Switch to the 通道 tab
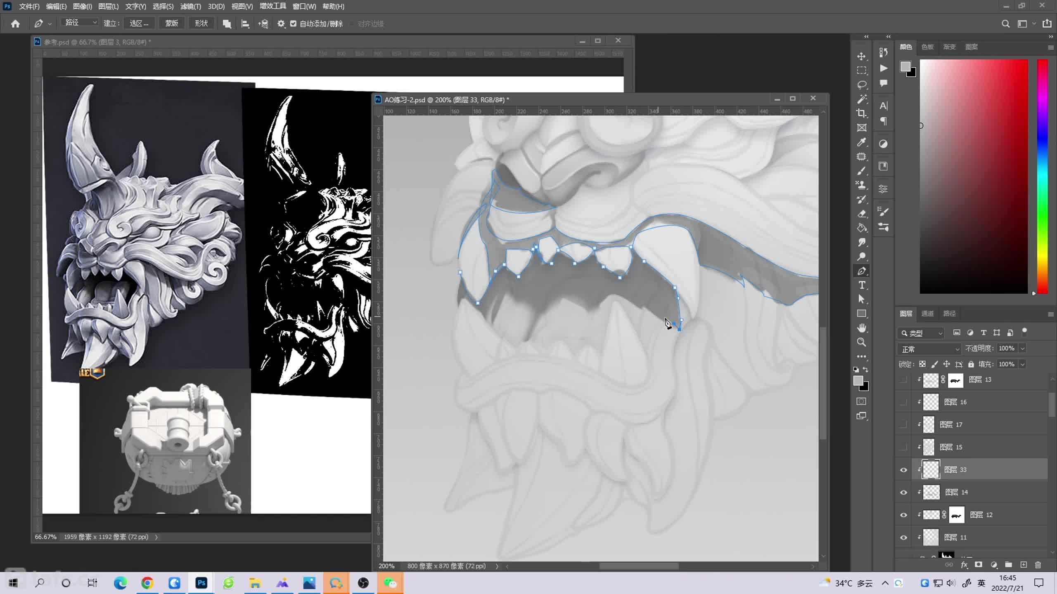Screen dimensions: 1057x594 coord(927,314)
